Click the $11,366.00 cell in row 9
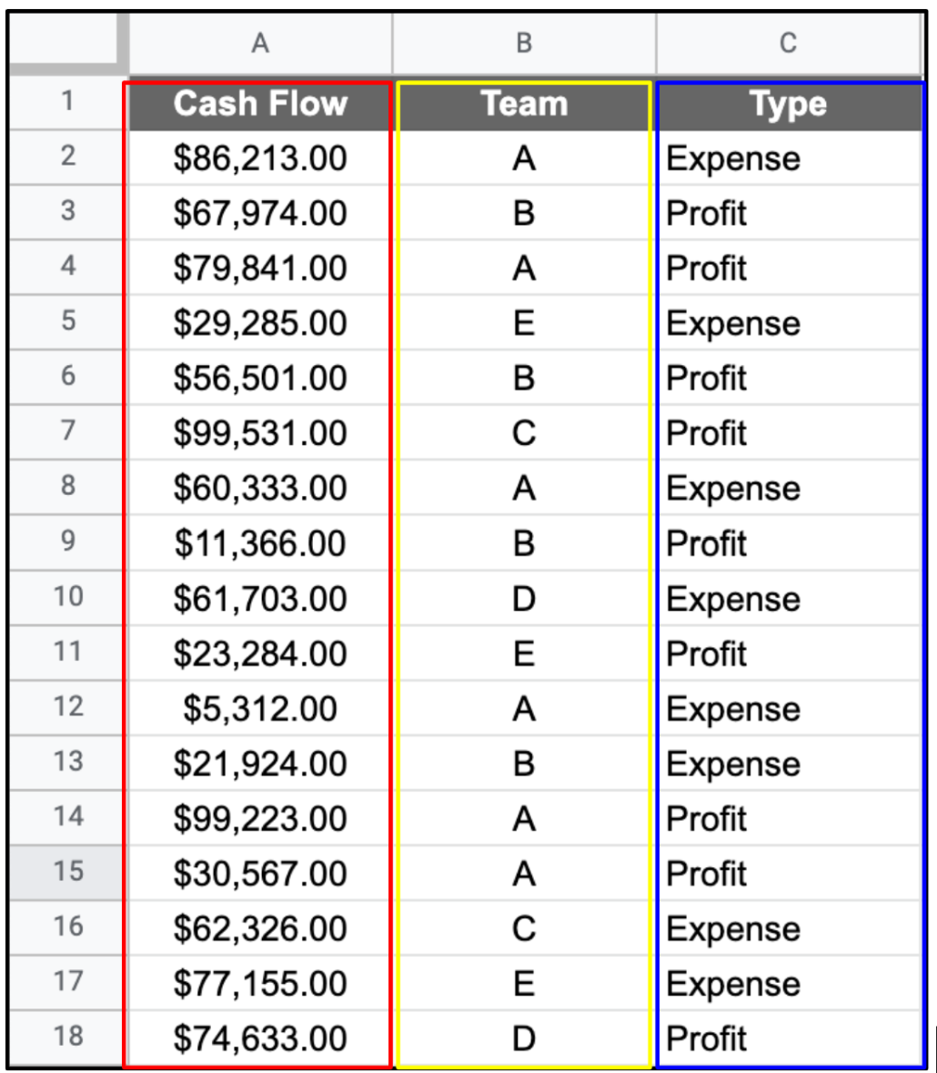This screenshot has width=937, height=1073. [x=260, y=543]
